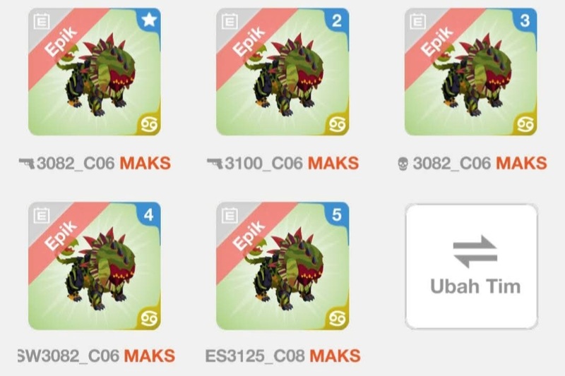Open the Ubah Tim button
The image size is (565, 376).
471,266
